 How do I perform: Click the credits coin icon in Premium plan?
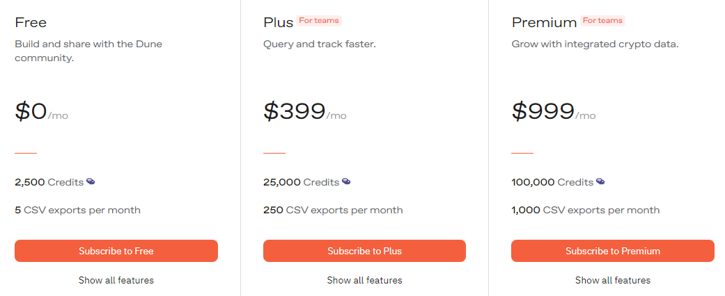(x=600, y=181)
